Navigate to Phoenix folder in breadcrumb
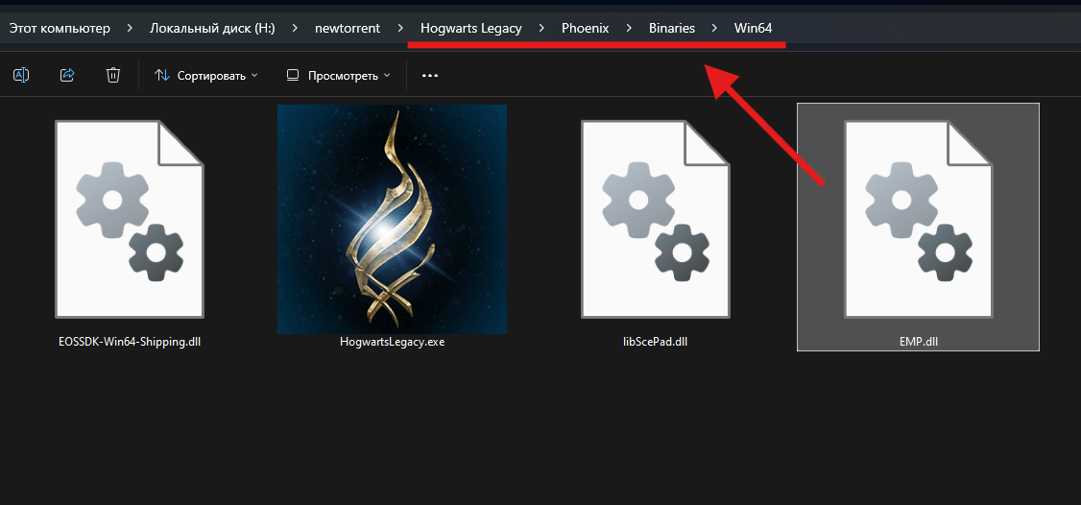 point(586,28)
